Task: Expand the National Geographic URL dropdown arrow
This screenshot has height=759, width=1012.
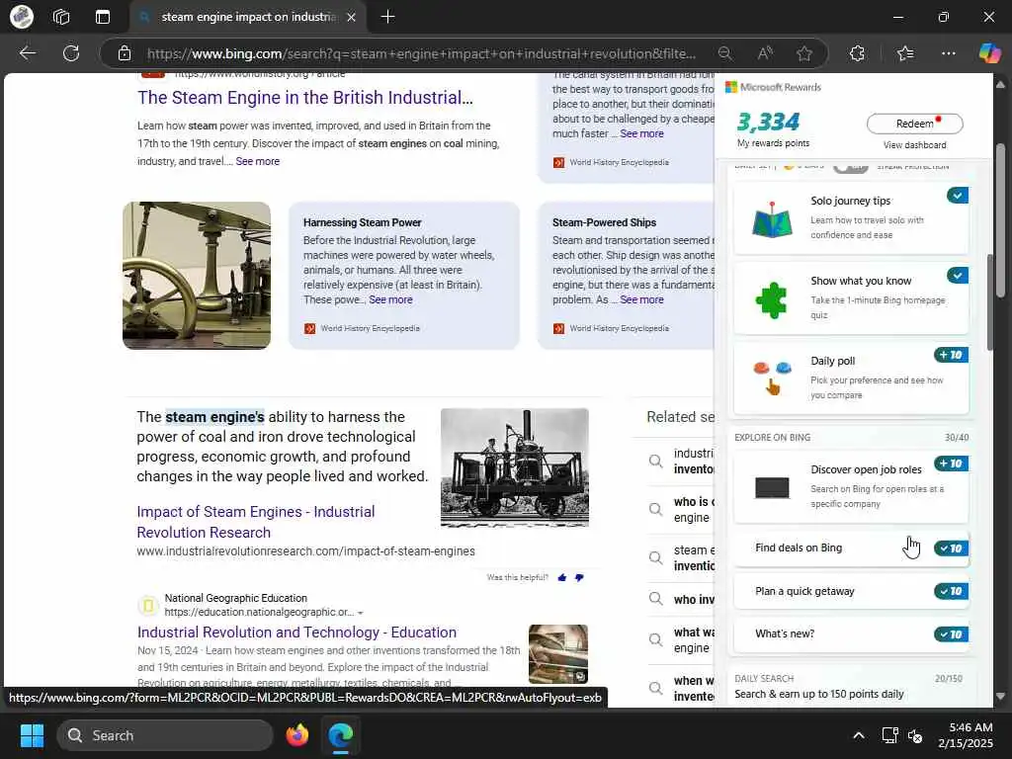Action: pyautogui.click(x=360, y=613)
